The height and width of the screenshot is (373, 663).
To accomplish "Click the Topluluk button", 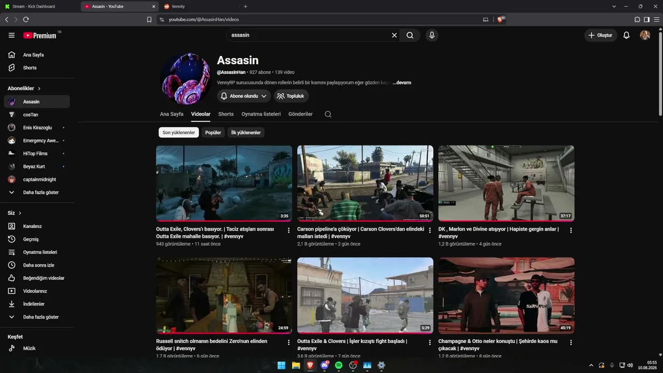I will coord(291,96).
